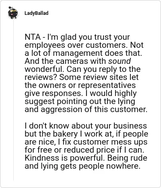
Task: Click the text "I don't know about your business"
Action: (86, 126)
